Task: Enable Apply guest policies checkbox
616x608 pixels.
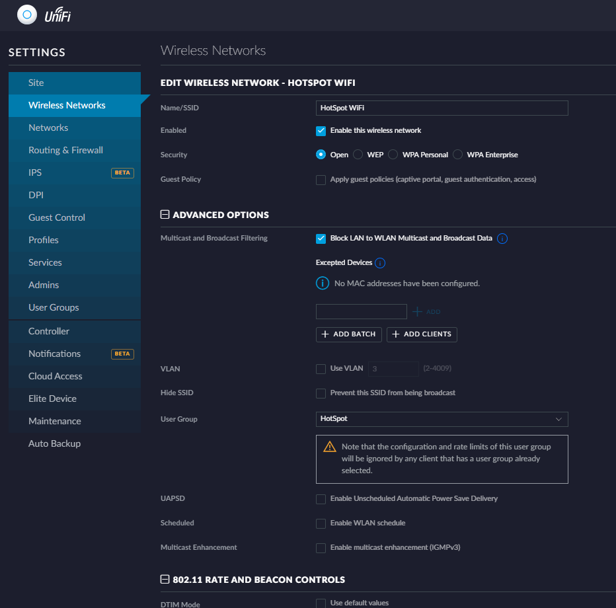Action: [x=321, y=180]
